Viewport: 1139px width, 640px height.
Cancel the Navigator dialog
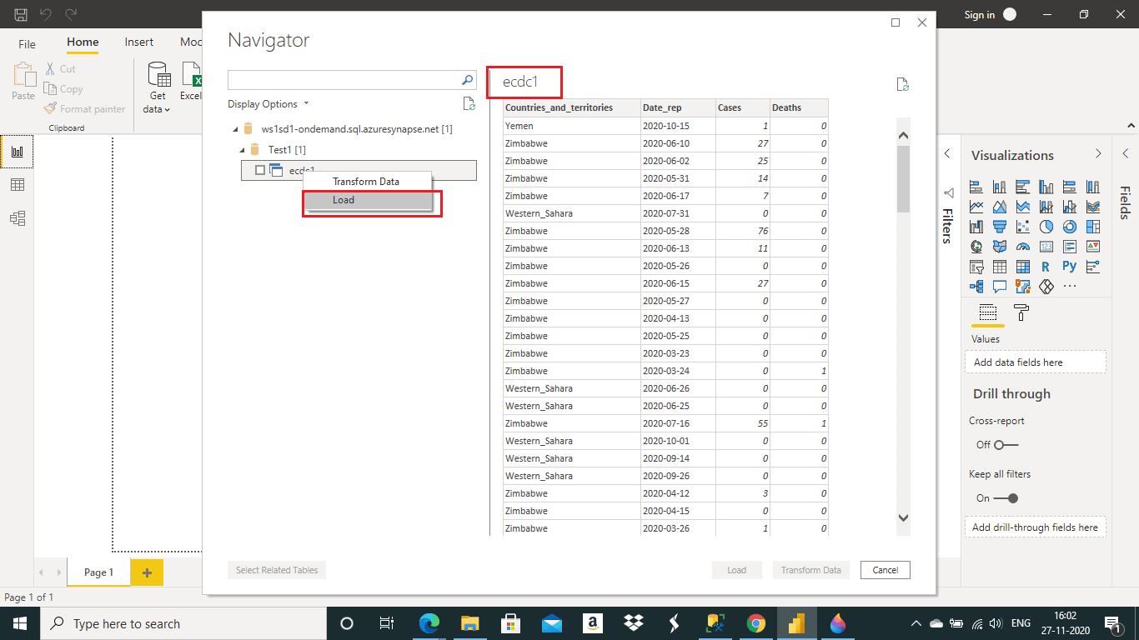tap(885, 570)
